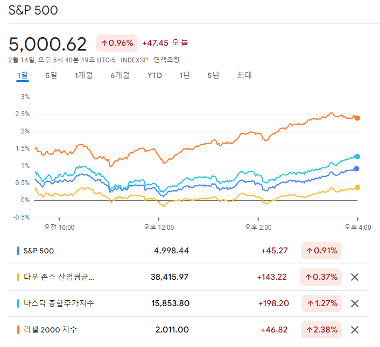Click the ↑2.38% Russell 2000 badge
This screenshot has width=380, height=347.
[x=321, y=330]
